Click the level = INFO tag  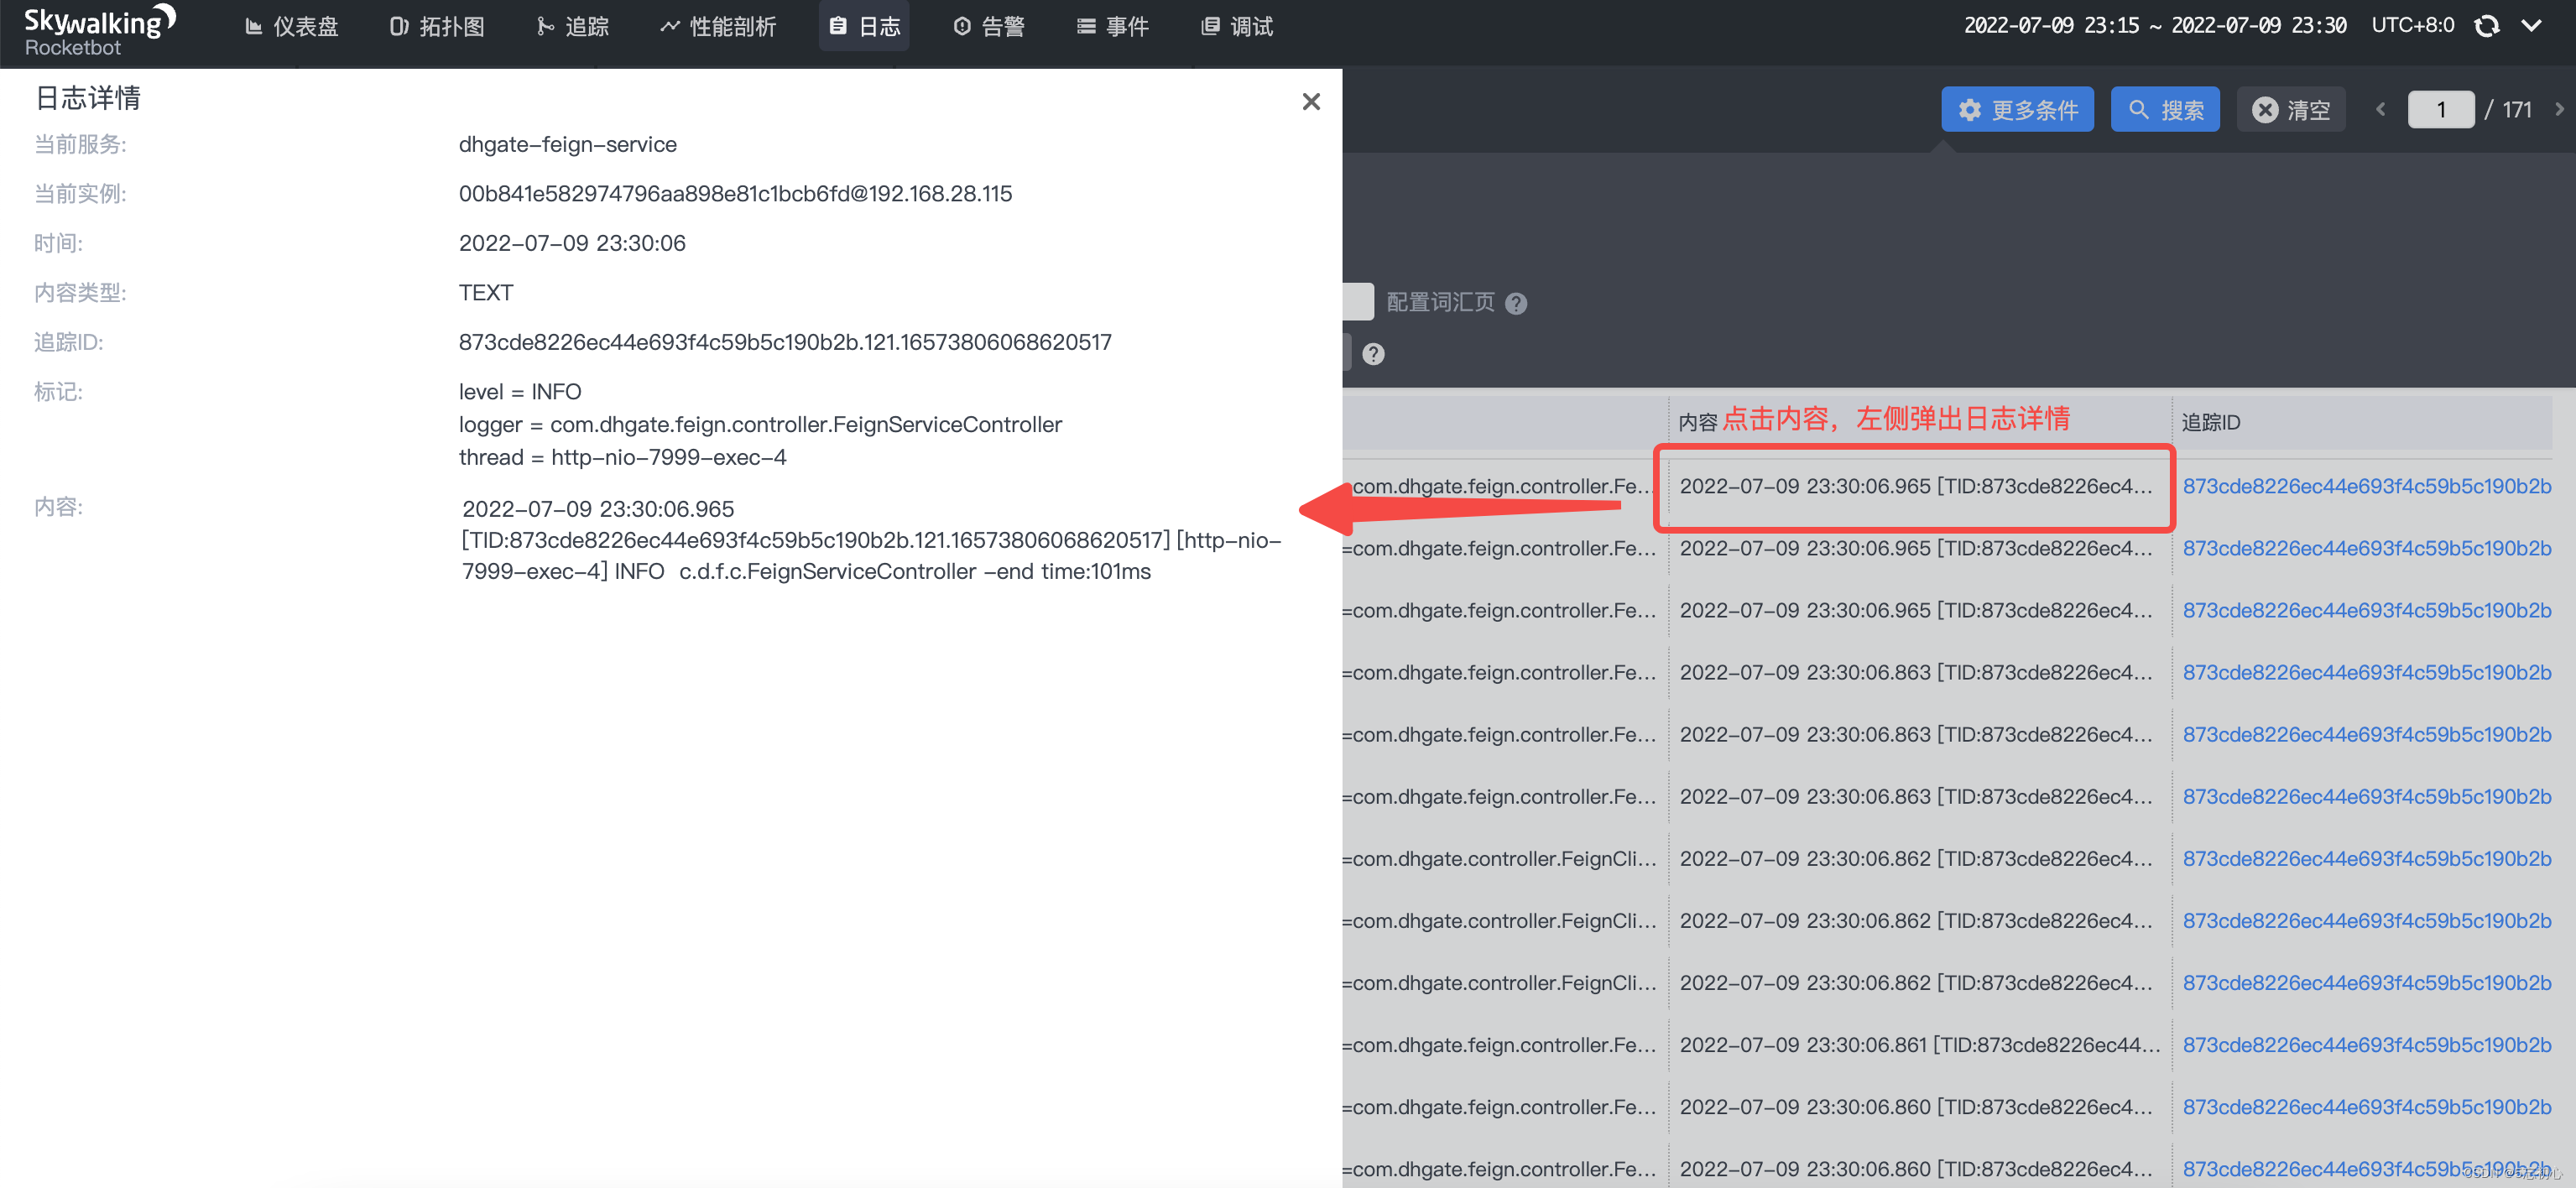coord(520,392)
